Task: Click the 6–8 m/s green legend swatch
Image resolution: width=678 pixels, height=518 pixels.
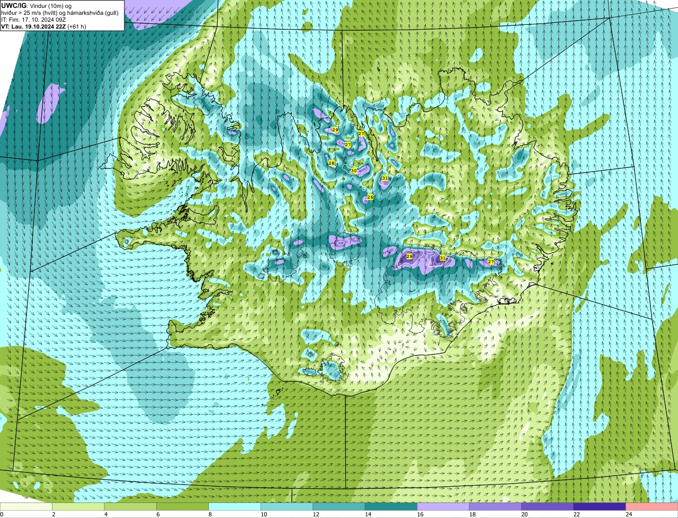Action: (x=183, y=506)
